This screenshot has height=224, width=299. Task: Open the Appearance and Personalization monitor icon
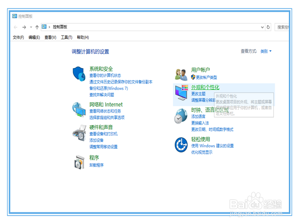point(181,92)
